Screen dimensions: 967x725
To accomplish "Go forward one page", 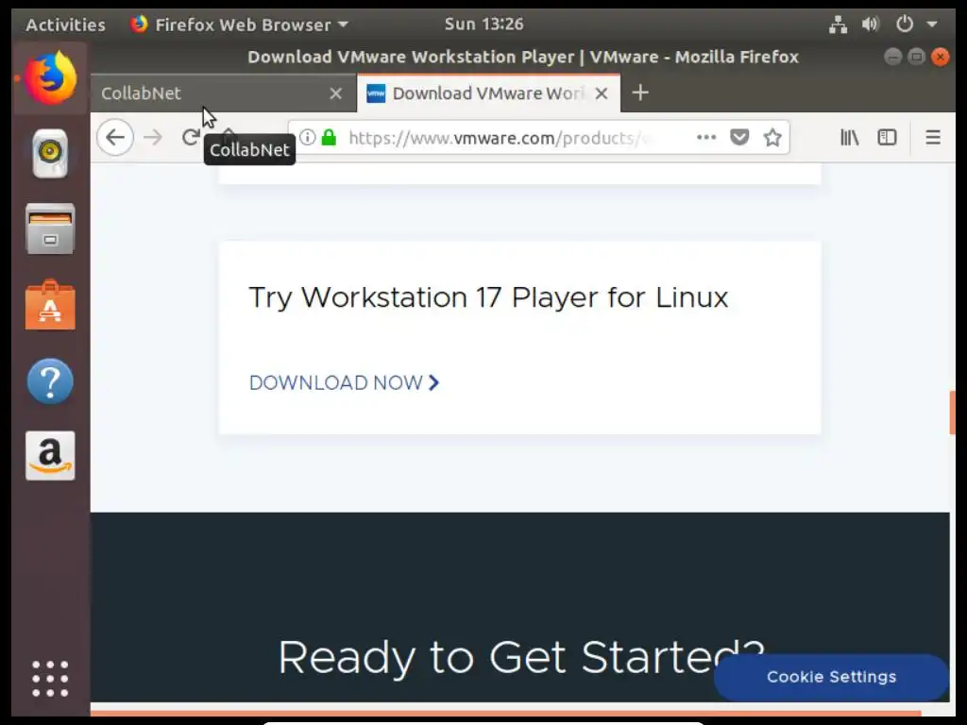I will point(153,138).
